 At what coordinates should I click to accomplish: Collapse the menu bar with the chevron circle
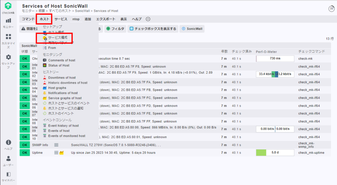(148, 19)
